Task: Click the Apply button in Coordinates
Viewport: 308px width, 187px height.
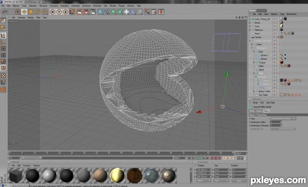Action: [239, 181]
